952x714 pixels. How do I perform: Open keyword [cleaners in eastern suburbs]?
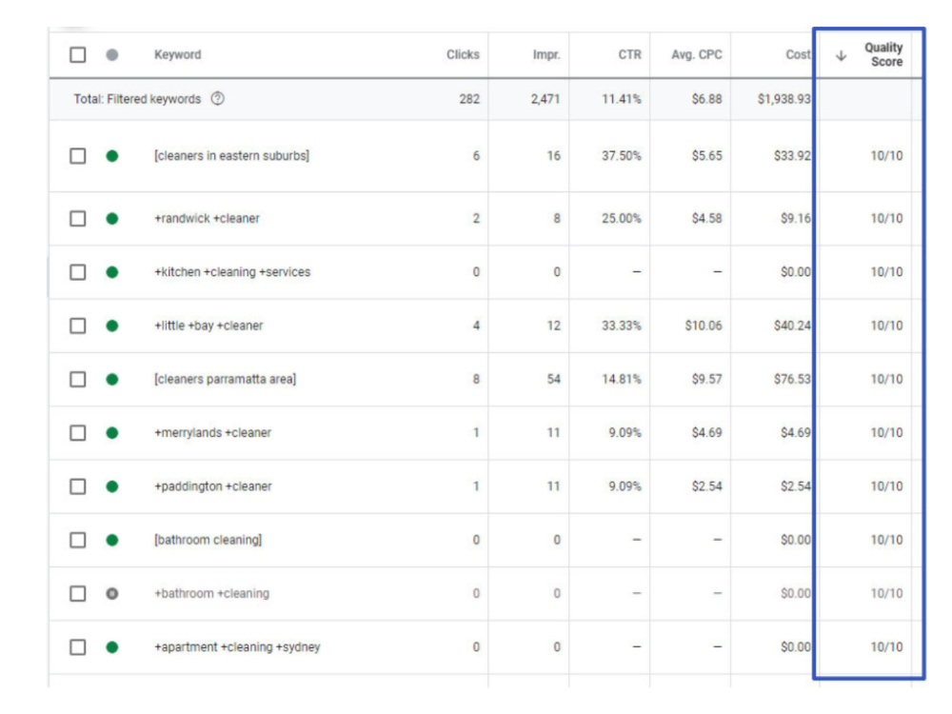[x=231, y=156]
